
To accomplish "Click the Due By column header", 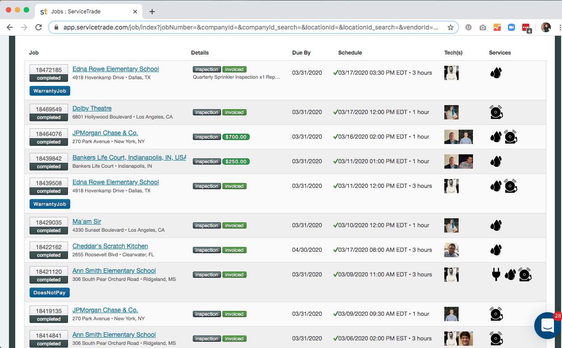I will (x=301, y=52).
